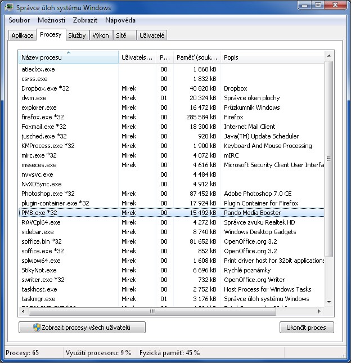Switch to the Výkon tab

pyautogui.click(x=101, y=35)
